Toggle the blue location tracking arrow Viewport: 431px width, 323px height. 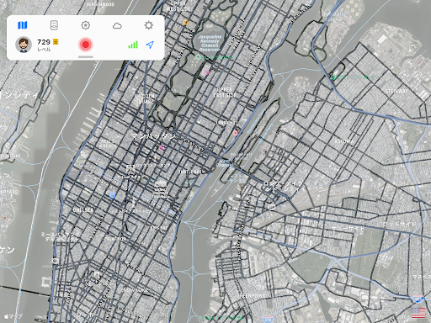pos(150,45)
